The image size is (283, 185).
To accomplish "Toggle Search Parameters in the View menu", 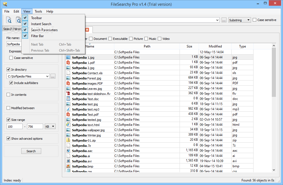I will [x=53, y=30].
